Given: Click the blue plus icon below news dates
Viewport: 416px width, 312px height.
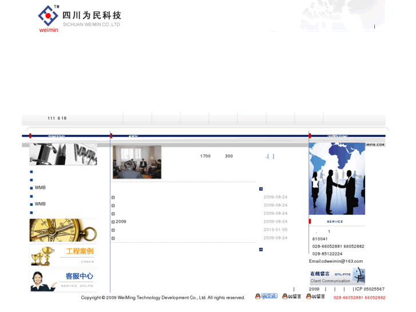Looking at the screenshot, I should 261,250.
